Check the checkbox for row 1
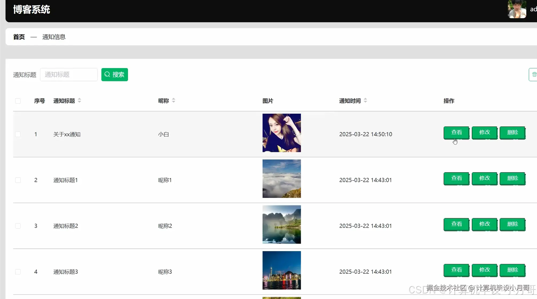Viewport: 537px width, 299px height. tap(18, 134)
